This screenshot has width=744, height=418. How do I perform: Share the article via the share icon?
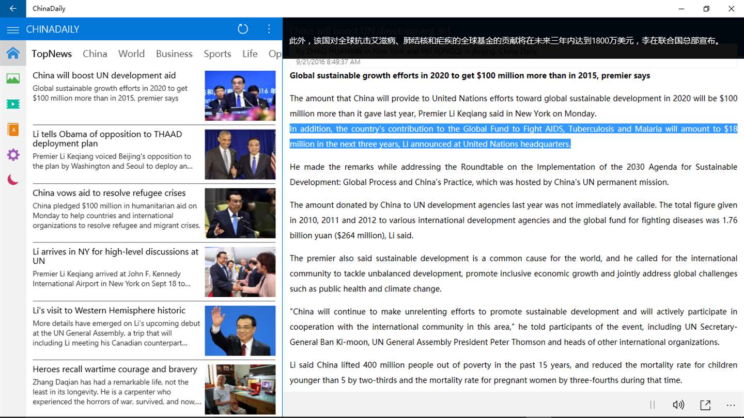pos(705,405)
